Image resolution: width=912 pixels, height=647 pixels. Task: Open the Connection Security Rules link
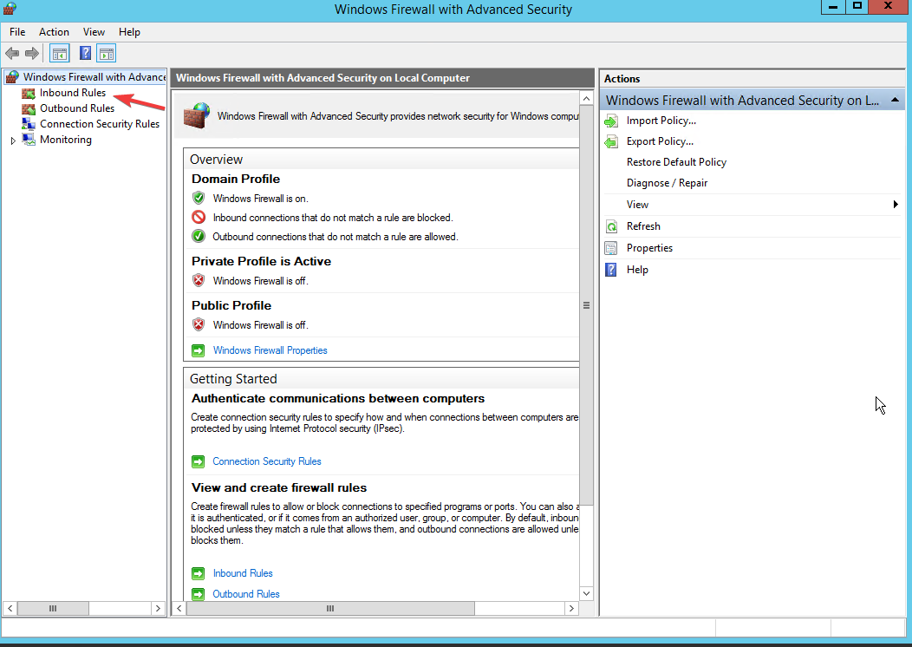coord(267,461)
